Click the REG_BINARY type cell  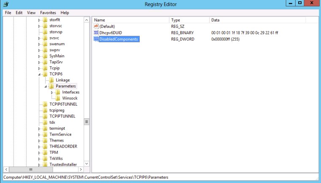tap(182, 33)
